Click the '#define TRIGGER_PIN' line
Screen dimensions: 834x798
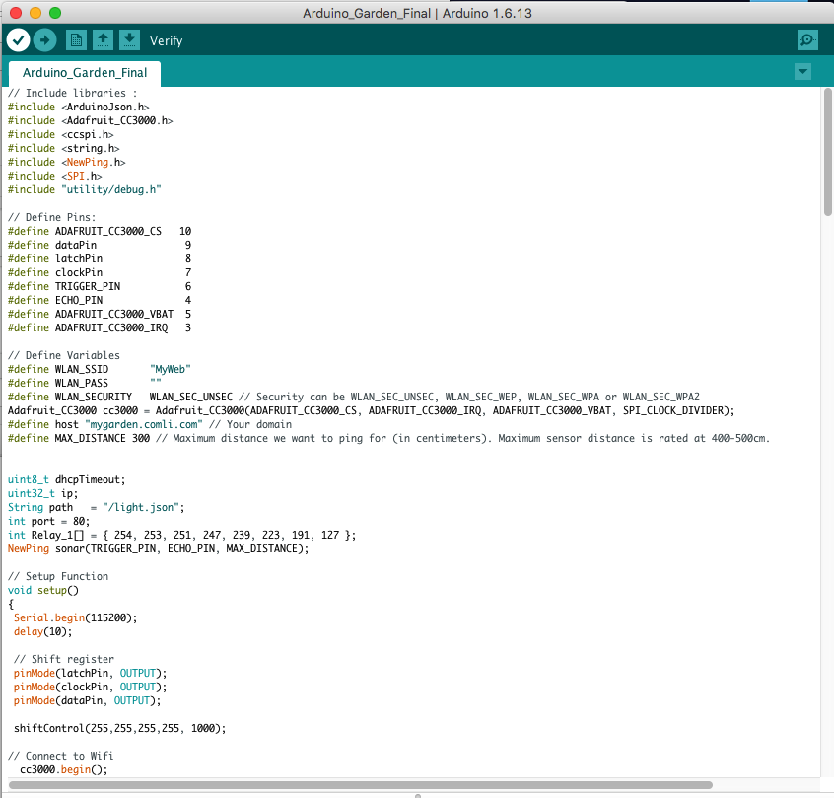(100, 287)
